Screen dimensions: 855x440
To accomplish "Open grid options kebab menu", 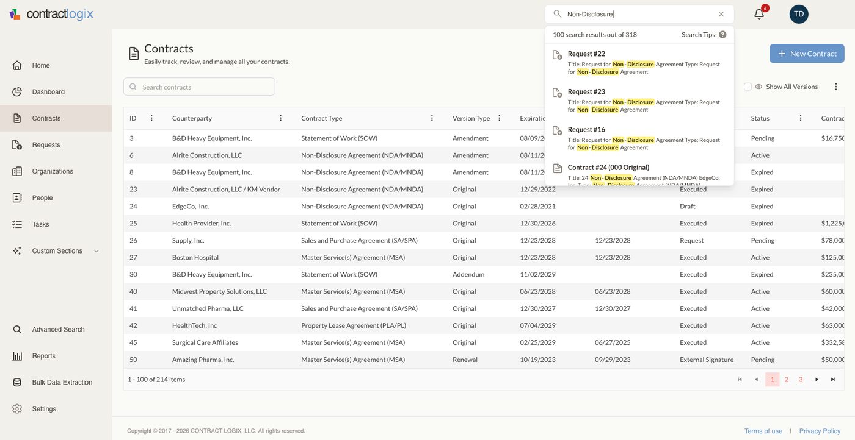I will click(836, 87).
